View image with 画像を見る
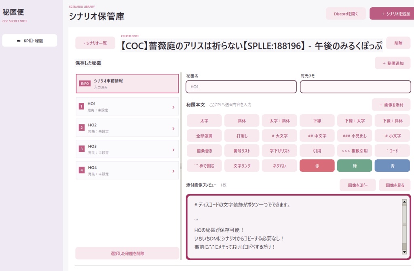This screenshot has height=271, width=414. tap(395, 185)
